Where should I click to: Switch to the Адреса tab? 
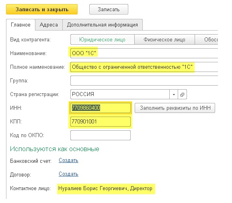coord(49,25)
